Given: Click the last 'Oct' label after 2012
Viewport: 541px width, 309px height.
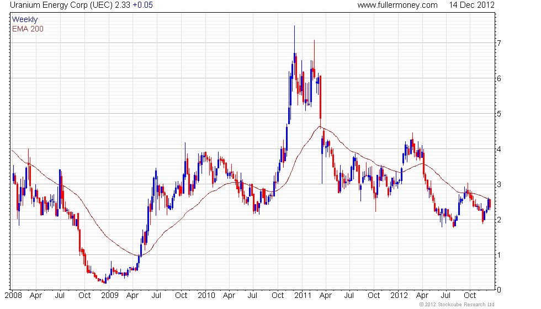Looking at the screenshot, I should tap(470, 296).
